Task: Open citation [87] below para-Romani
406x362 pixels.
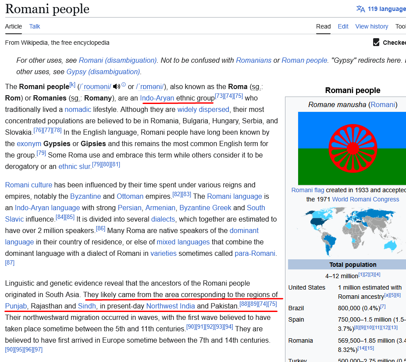Action: [x=10, y=262]
